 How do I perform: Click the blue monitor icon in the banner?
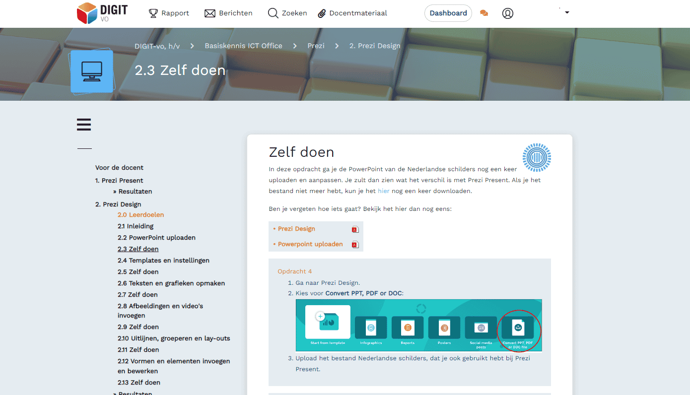coord(92,71)
